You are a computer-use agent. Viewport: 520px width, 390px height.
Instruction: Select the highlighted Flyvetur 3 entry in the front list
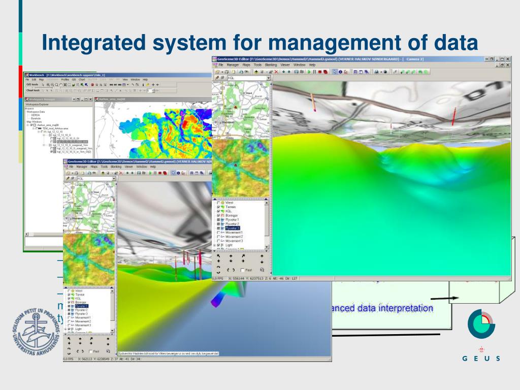pos(232,228)
